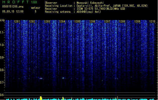
Task: Click the Observer label
Action: click(x=51, y=3)
